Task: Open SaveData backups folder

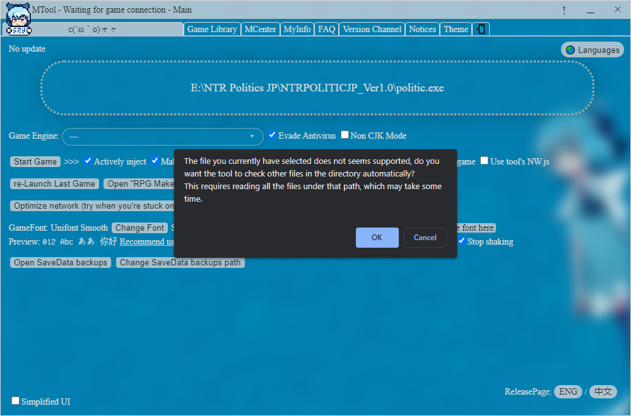Action: tap(61, 262)
